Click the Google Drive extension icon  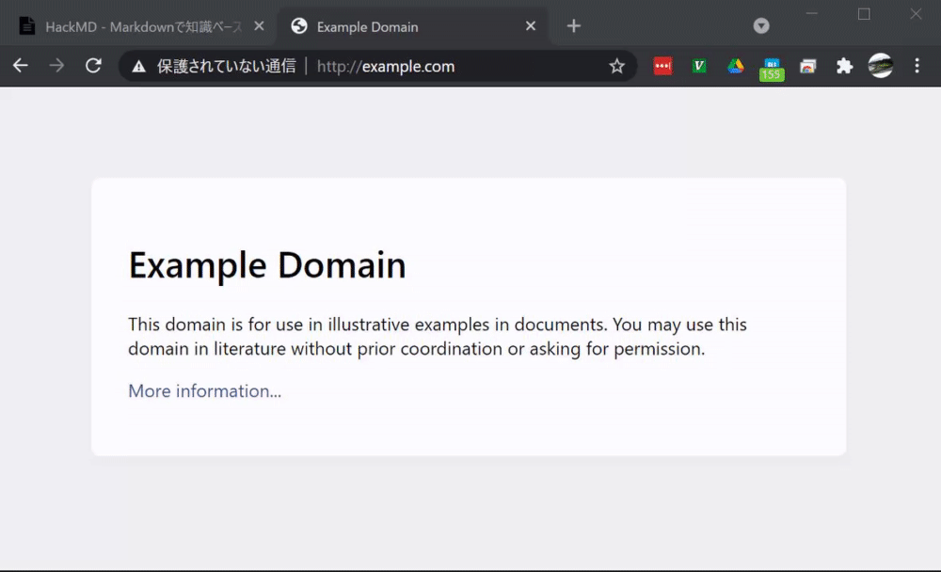735,66
